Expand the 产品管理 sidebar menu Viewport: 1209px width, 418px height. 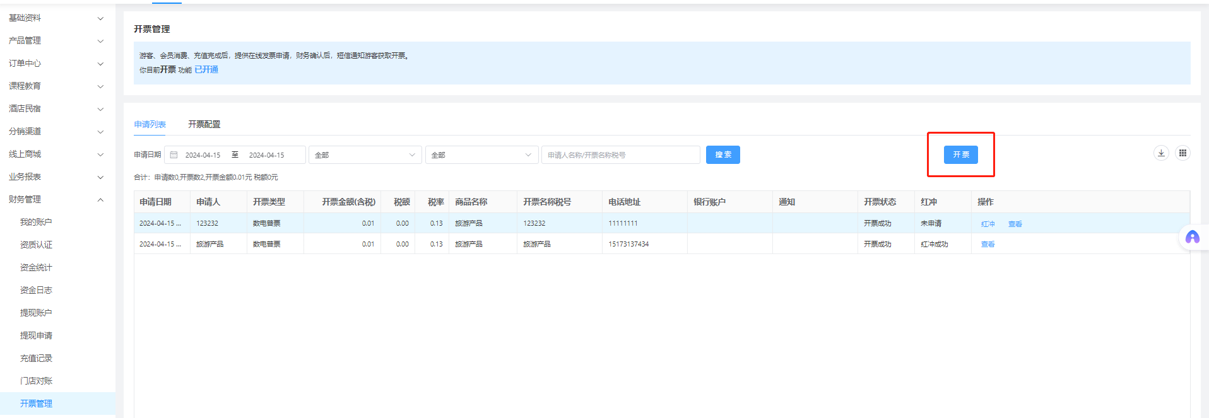pyautogui.click(x=56, y=41)
